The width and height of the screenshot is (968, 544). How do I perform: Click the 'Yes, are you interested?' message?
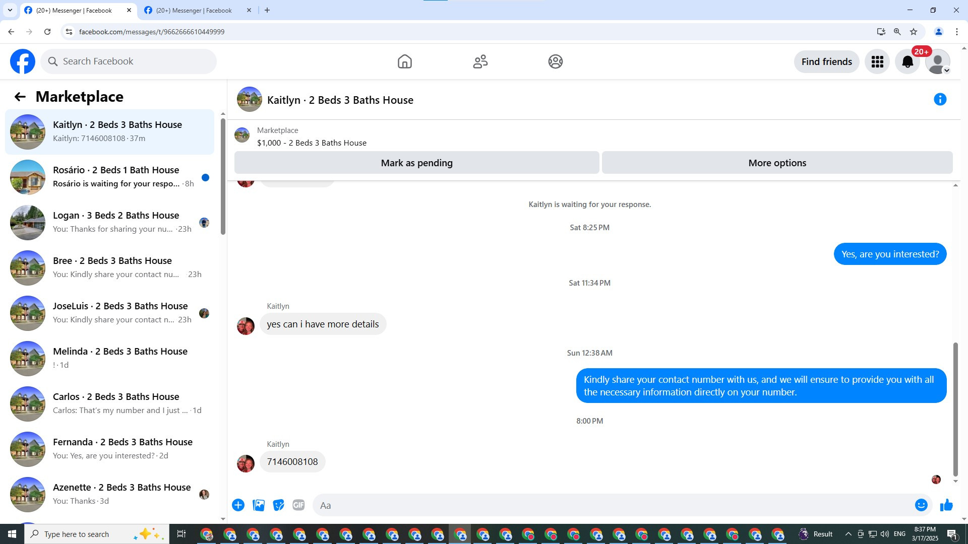[890, 254]
